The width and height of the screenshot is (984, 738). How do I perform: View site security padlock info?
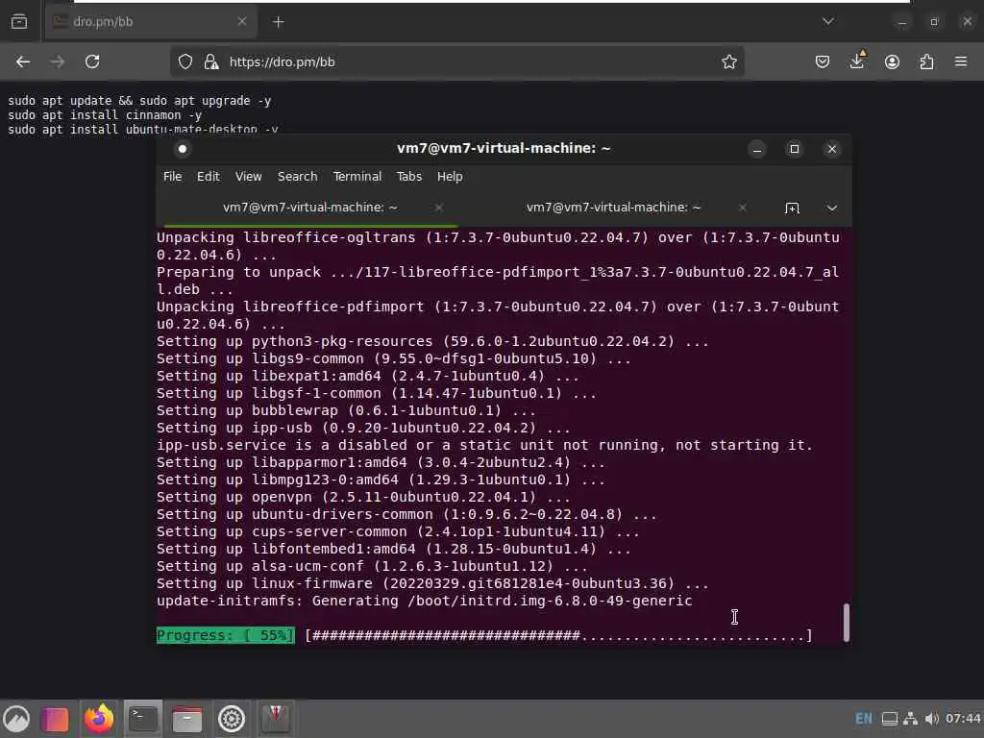pos(211,61)
